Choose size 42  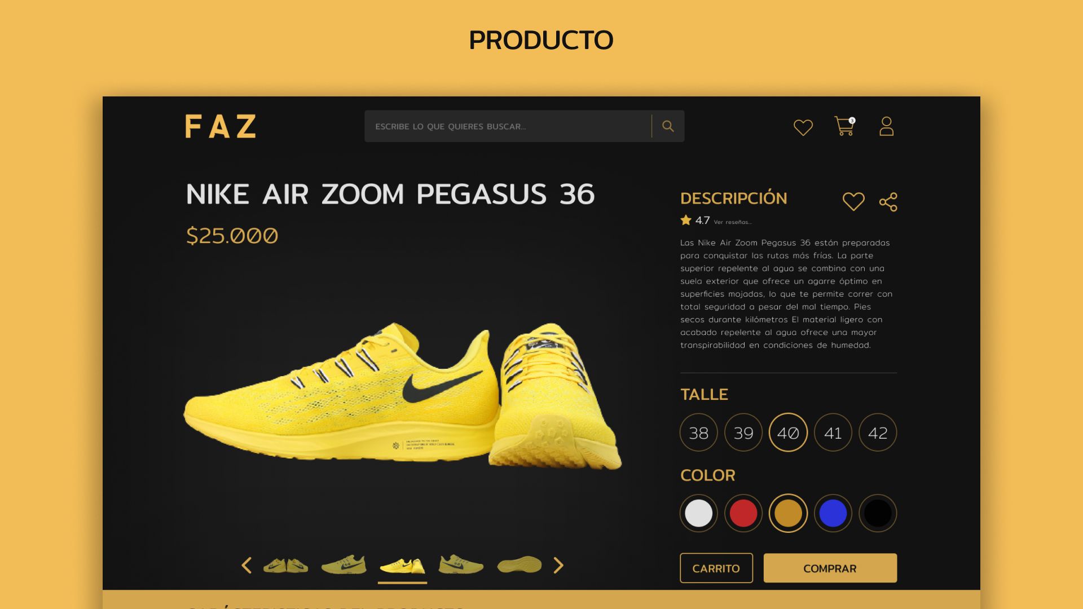tap(878, 433)
